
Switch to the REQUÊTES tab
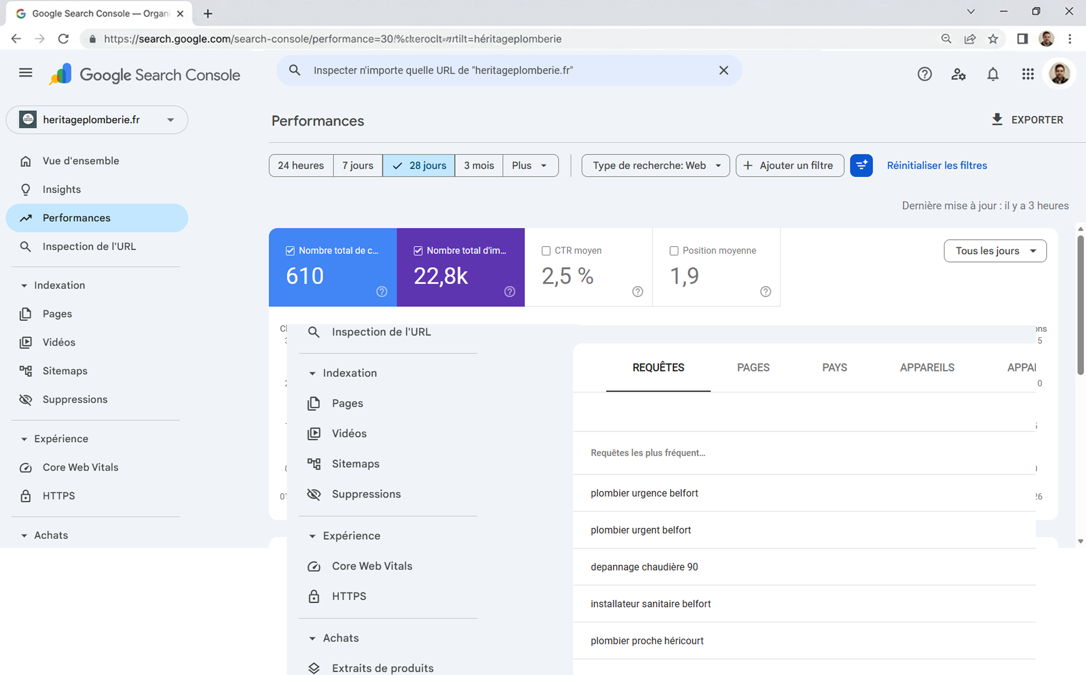658,367
